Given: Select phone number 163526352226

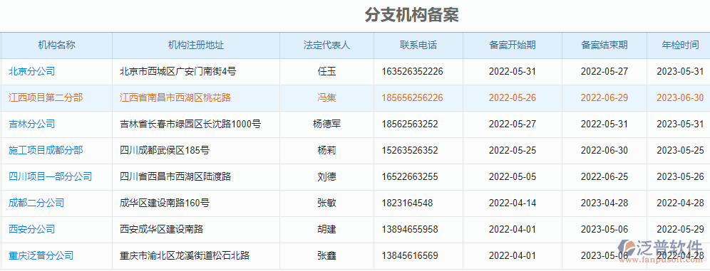Looking at the screenshot, I should [413, 71].
